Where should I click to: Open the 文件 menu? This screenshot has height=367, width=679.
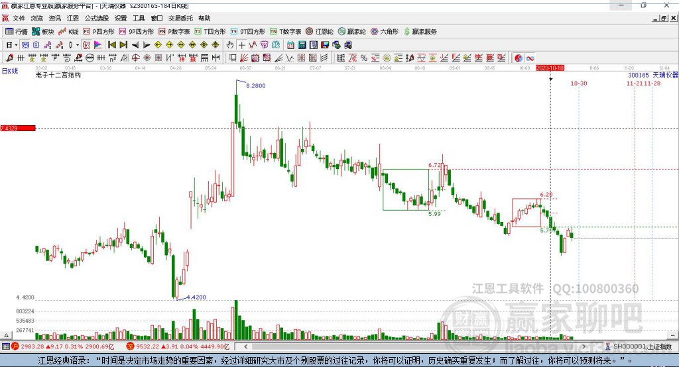pyautogui.click(x=19, y=18)
